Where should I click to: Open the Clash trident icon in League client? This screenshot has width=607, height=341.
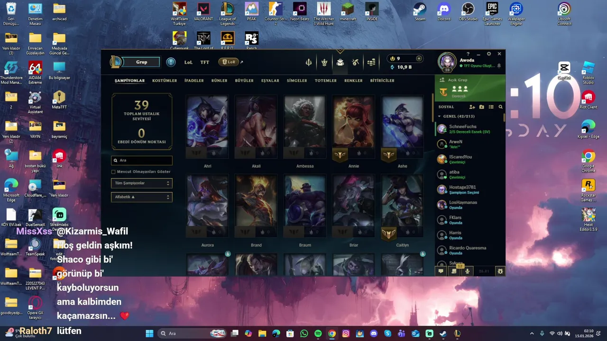click(309, 62)
